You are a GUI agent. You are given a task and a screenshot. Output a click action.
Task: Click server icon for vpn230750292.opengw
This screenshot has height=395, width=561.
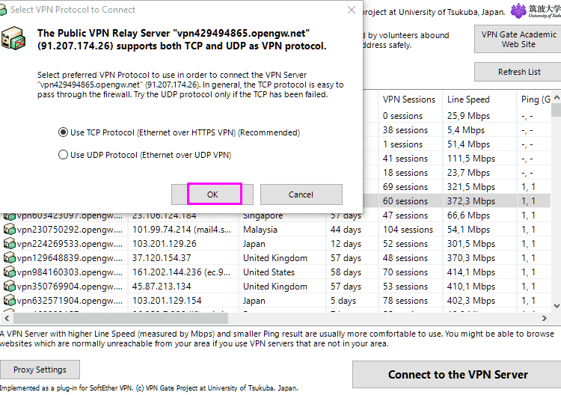tap(9, 230)
